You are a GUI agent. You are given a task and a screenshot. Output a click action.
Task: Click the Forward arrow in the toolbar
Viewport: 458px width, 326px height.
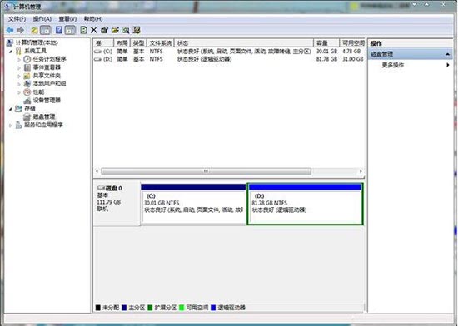tap(20, 30)
